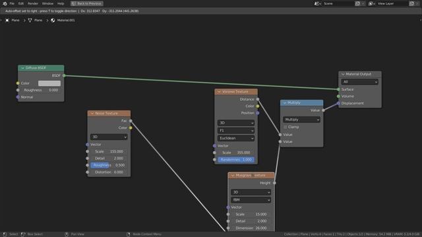Click the Scene name field
Viewport: 422px width, 237px height.
[x=338, y=3]
